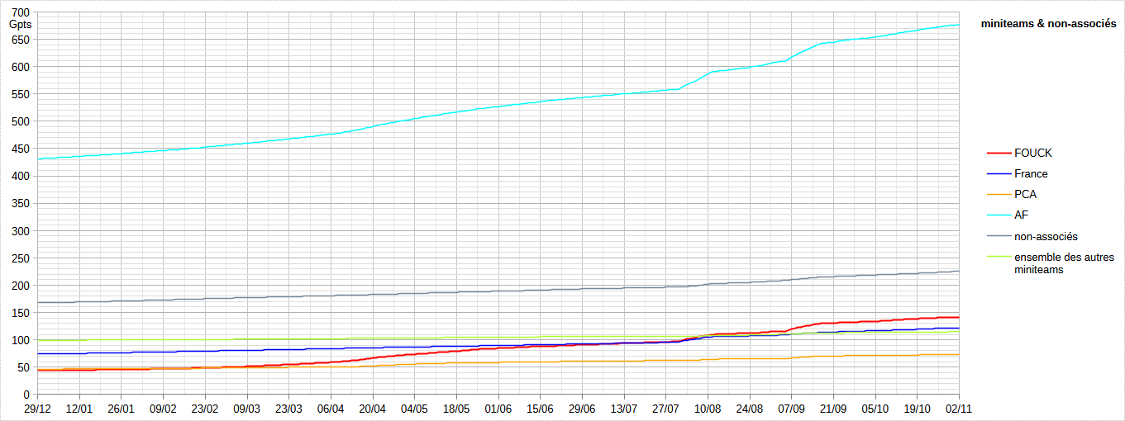Click the chart title 'miniteams & non-associés'
1125x421 pixels.
click(1048, 25)
